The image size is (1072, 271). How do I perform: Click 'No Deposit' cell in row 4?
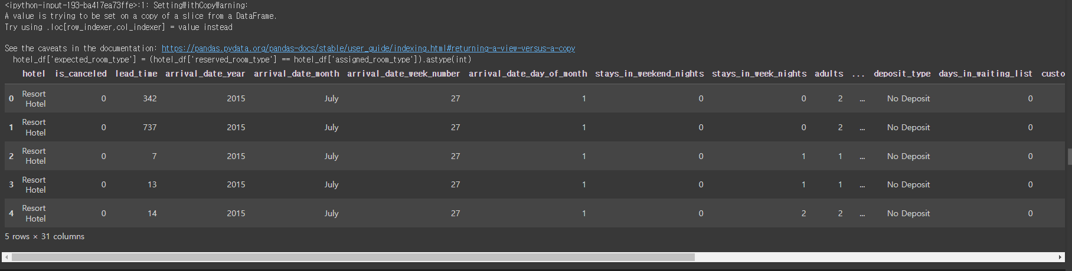click(x=908, y=213)
